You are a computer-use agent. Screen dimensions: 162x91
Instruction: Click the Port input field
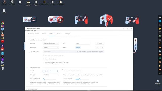tap(83, 43)
